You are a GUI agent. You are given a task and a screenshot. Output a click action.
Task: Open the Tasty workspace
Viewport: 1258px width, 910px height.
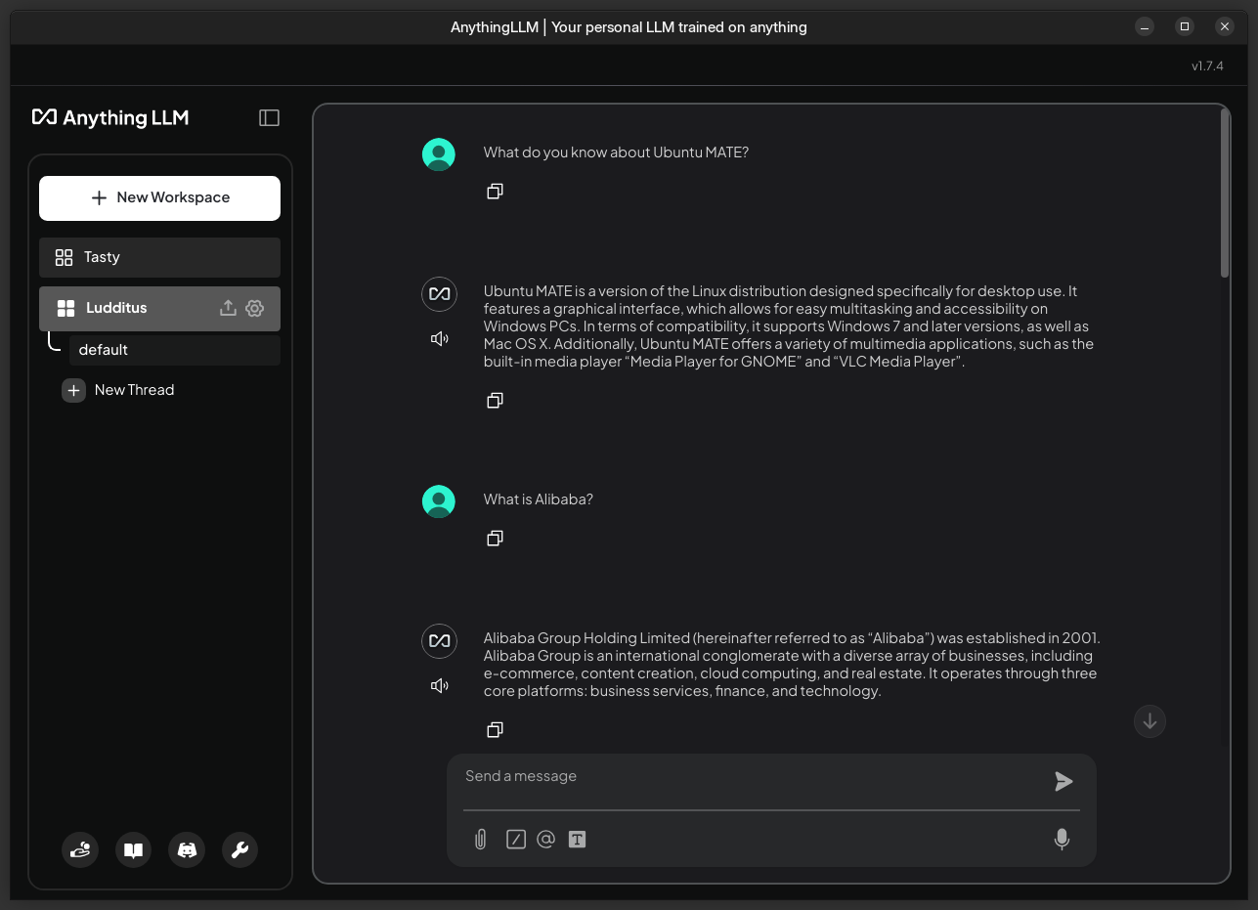[x=159, y=257]
